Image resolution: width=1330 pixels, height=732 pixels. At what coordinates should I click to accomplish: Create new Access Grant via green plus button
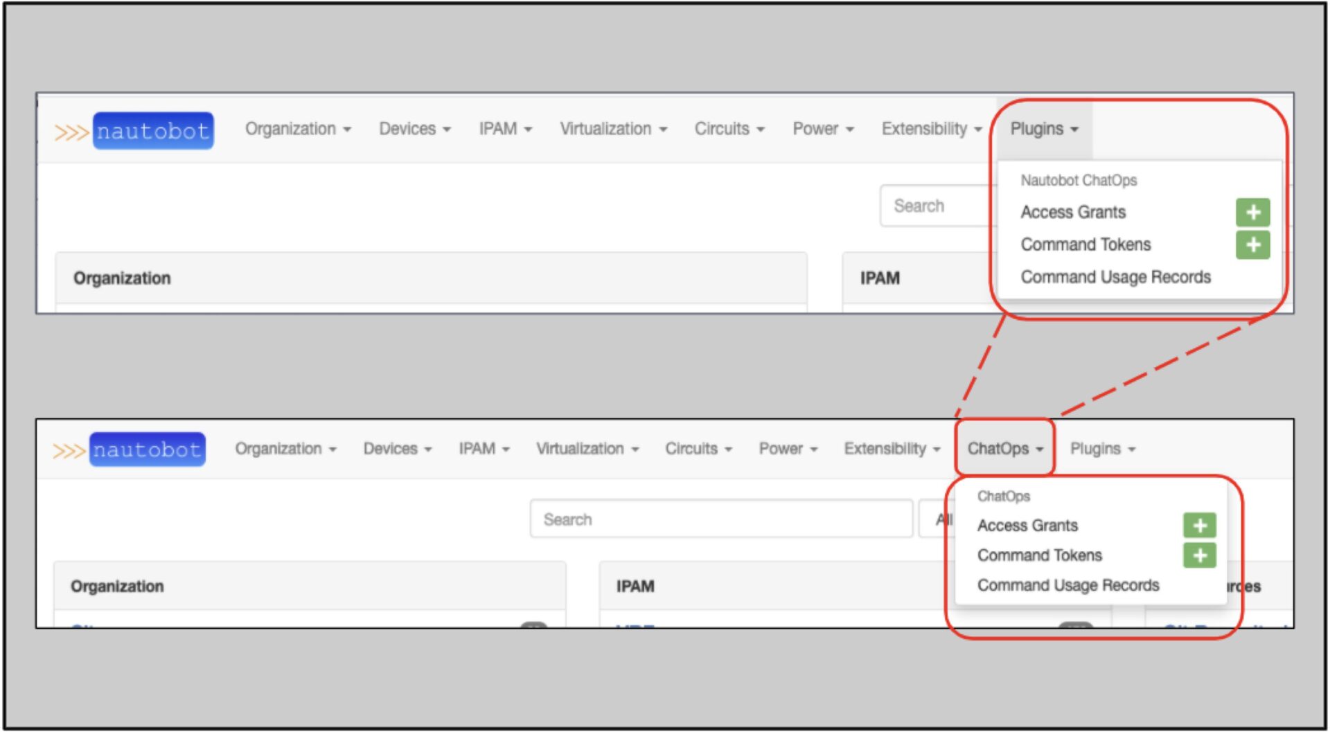pos(1254,213)
